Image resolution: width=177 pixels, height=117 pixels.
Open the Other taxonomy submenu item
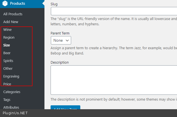8,68
